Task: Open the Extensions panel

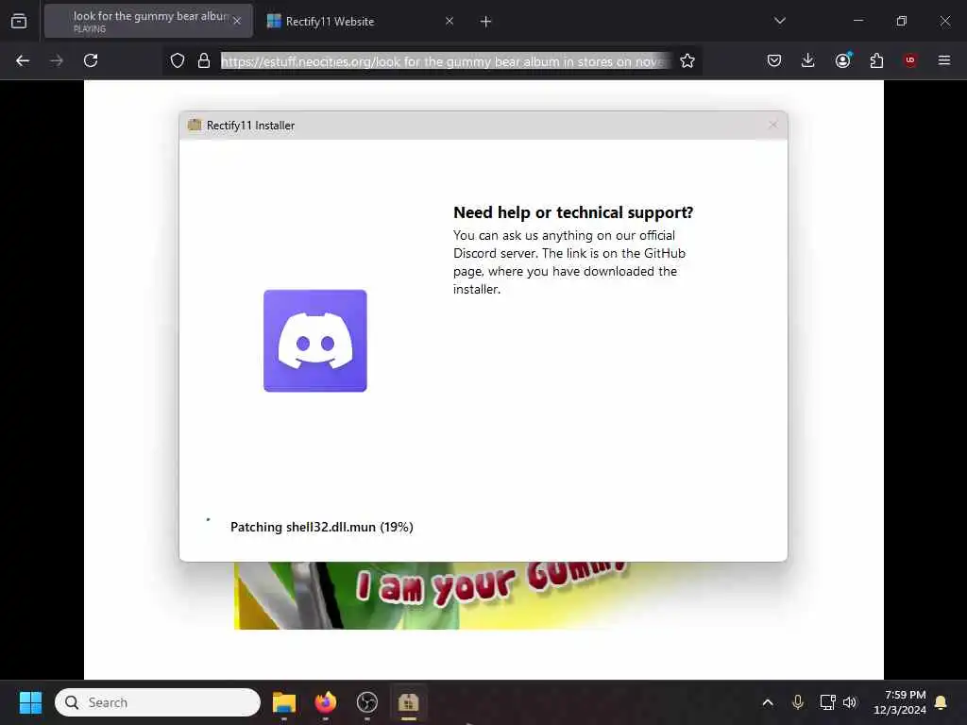Action: 876,60
